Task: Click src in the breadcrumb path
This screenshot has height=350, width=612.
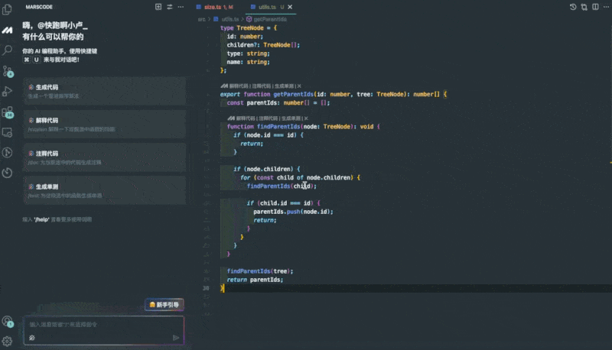Action: click(201, 19)
